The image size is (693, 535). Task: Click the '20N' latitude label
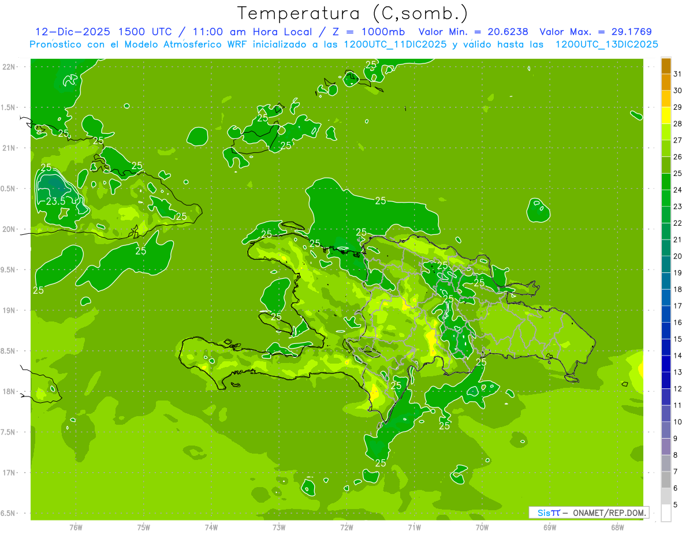coord(9,229)
